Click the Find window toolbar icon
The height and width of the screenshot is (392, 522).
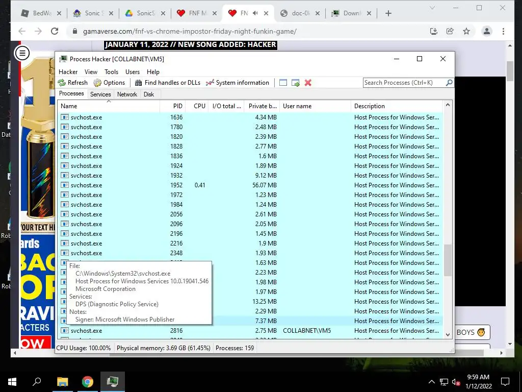pos(283,83)
